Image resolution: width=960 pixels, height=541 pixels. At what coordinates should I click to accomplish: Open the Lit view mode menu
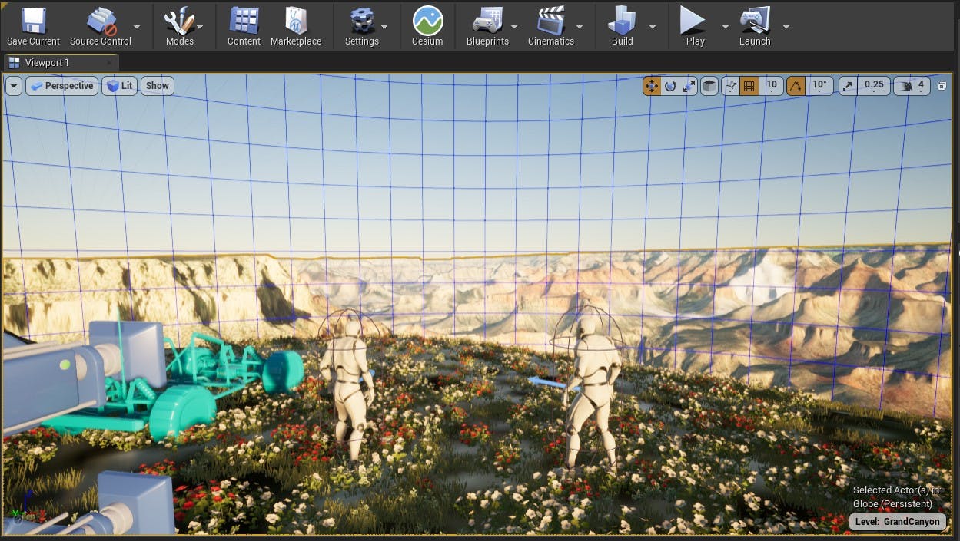click(120, 86)
